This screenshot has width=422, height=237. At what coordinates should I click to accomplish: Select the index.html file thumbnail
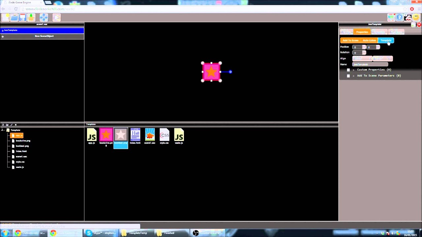(135, 136)
